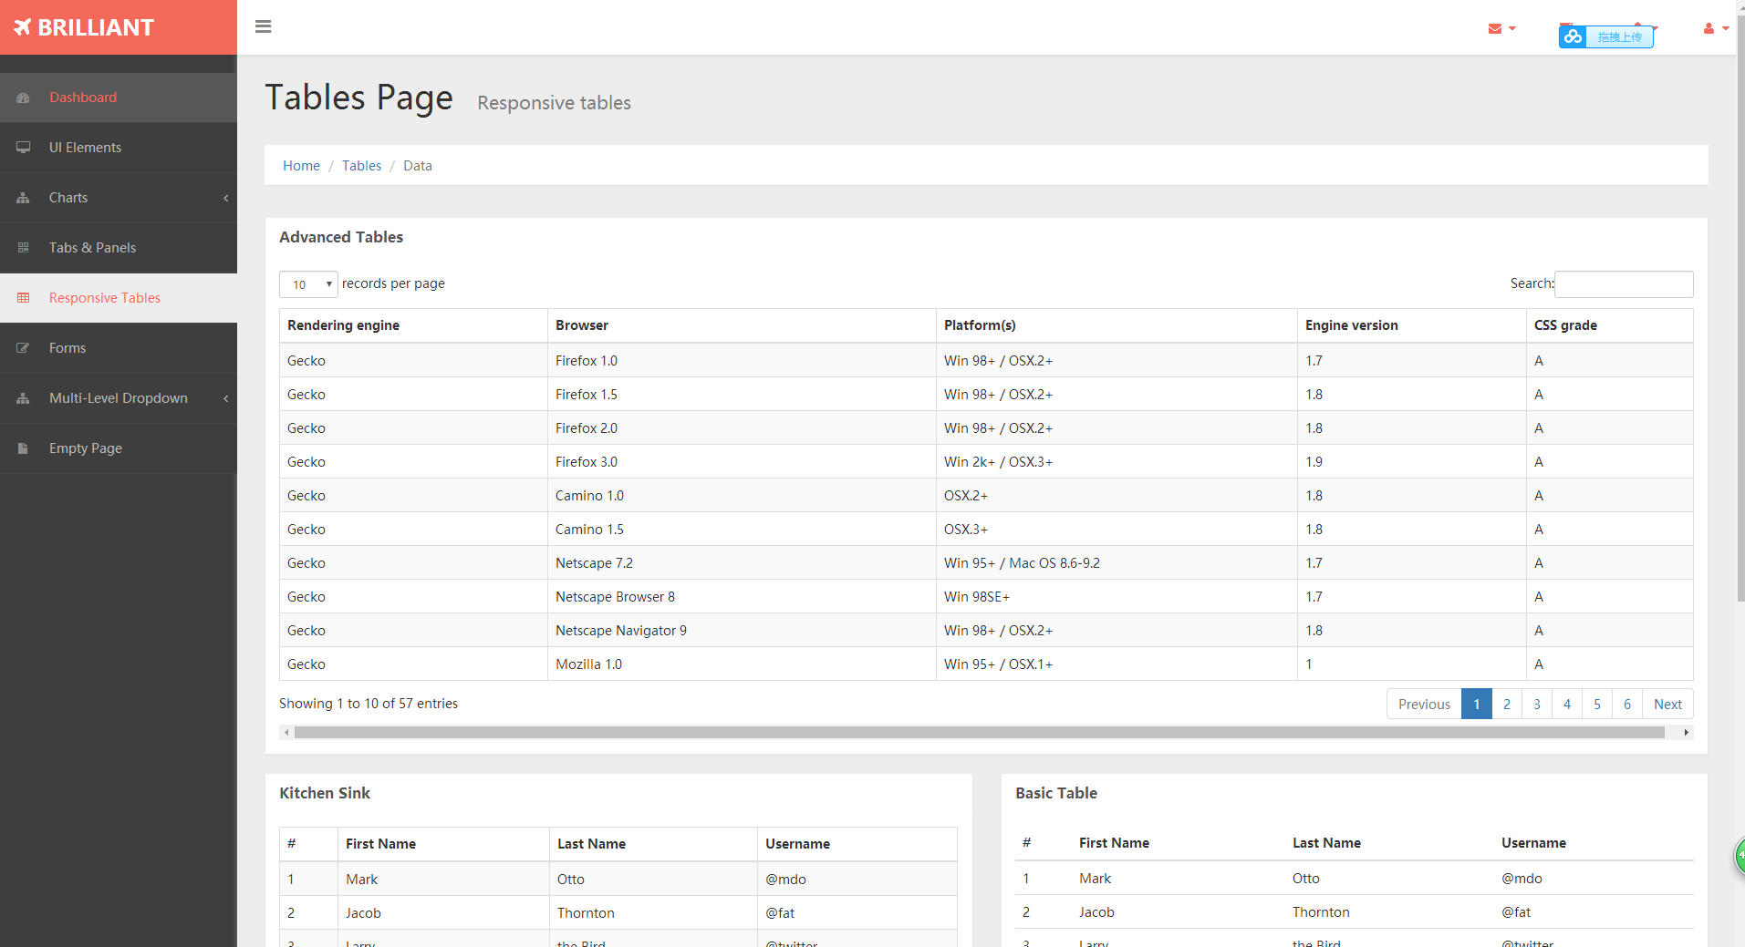Image resolution: width=1745 pixels, height=947 pixels.
Task: Expand the Multi-Level Dropdown chevron
Action: 225,398
